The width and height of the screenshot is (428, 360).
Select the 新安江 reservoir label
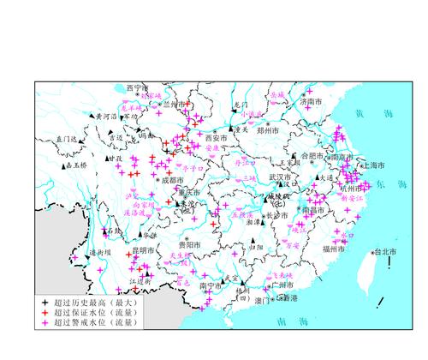coord(353,198)
